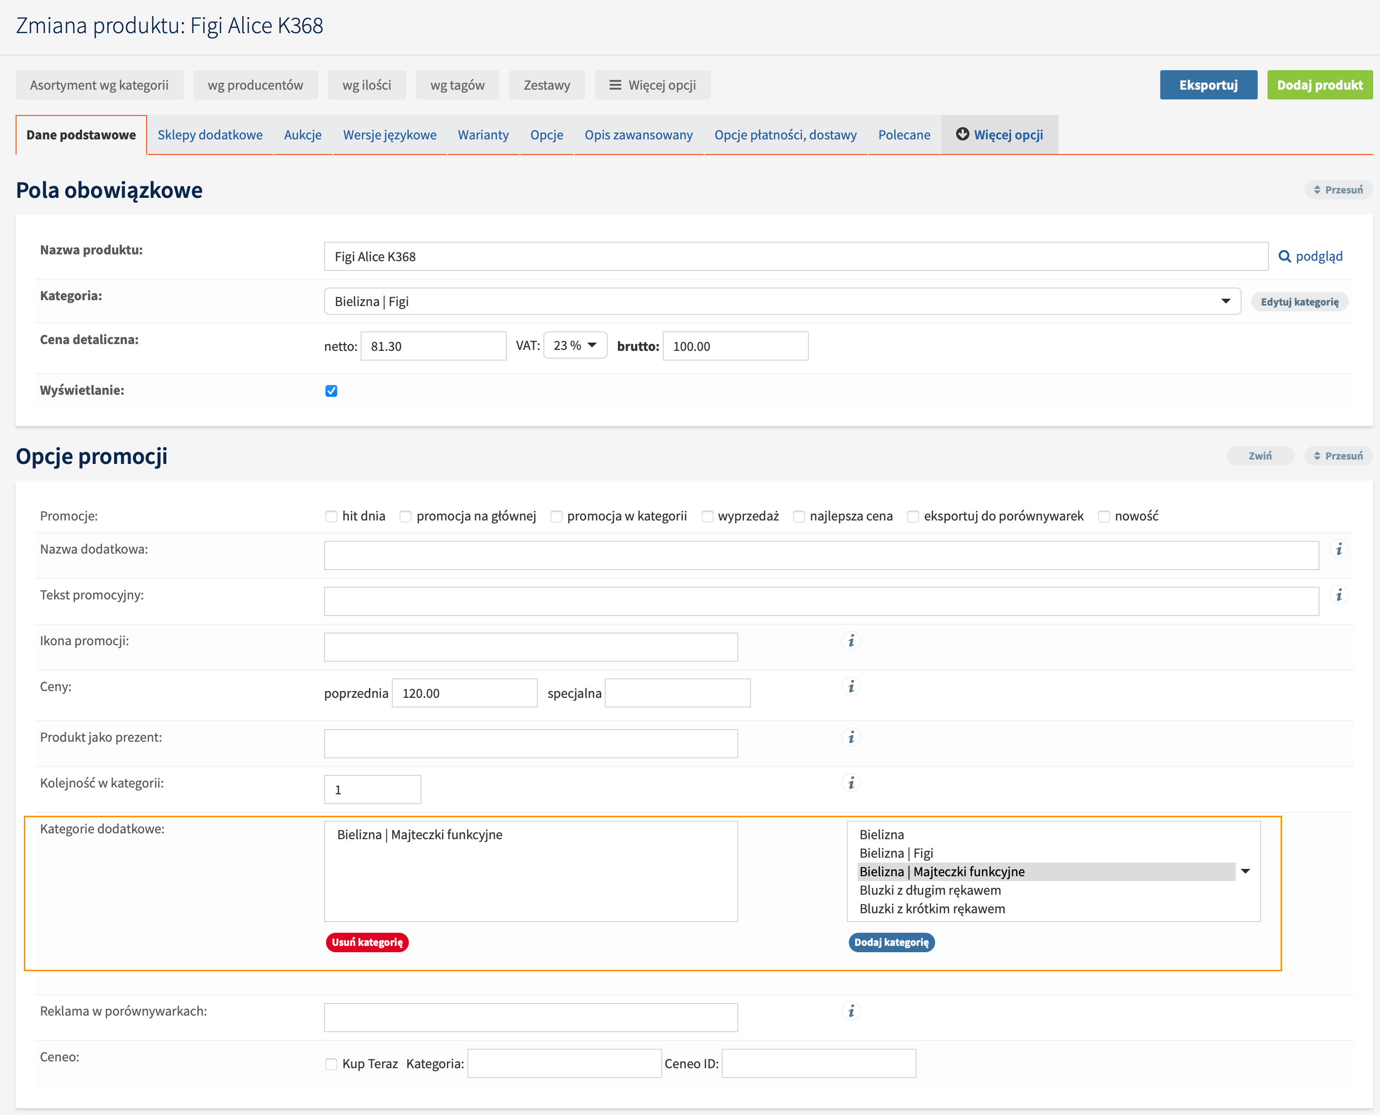
Task: Click the wg producentów button
Action: [255, 85]
